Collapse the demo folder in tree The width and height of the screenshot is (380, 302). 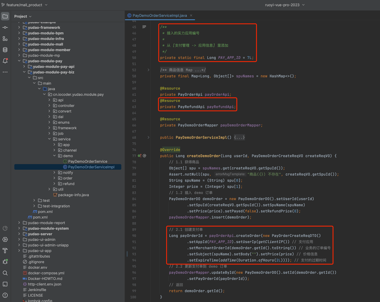(54, 156)
